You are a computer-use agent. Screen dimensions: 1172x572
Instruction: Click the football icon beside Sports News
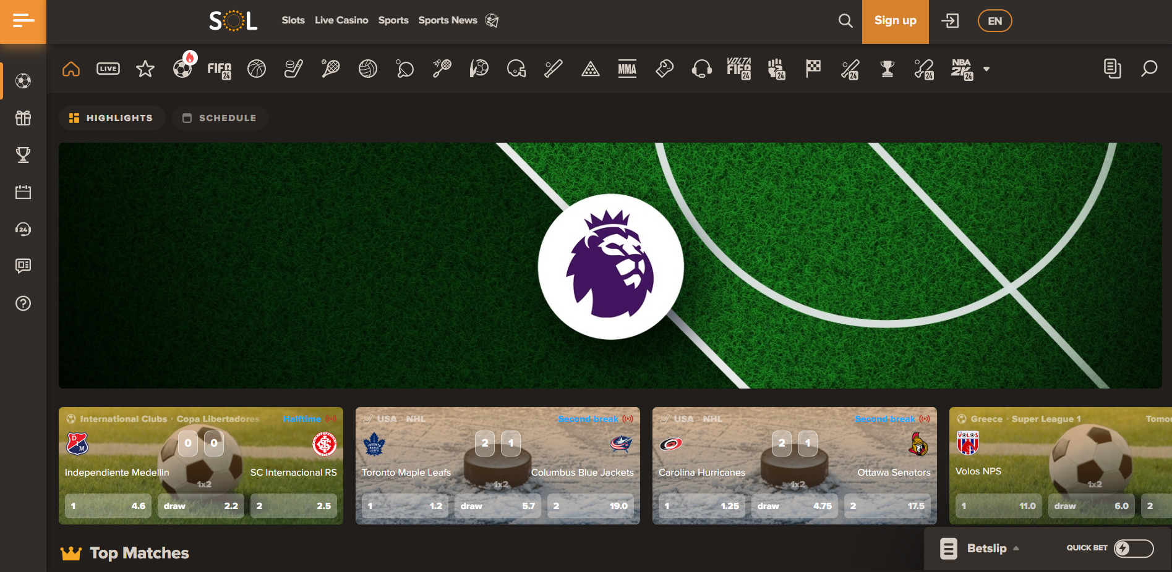(492, 20)
